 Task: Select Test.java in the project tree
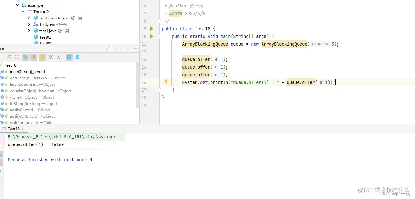48,25
